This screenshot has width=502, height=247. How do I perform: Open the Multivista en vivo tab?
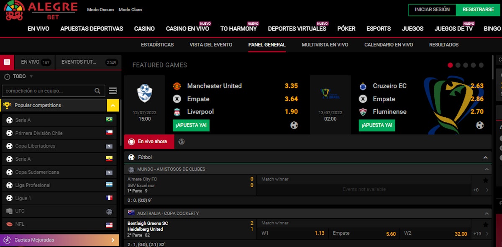[325, 45]
